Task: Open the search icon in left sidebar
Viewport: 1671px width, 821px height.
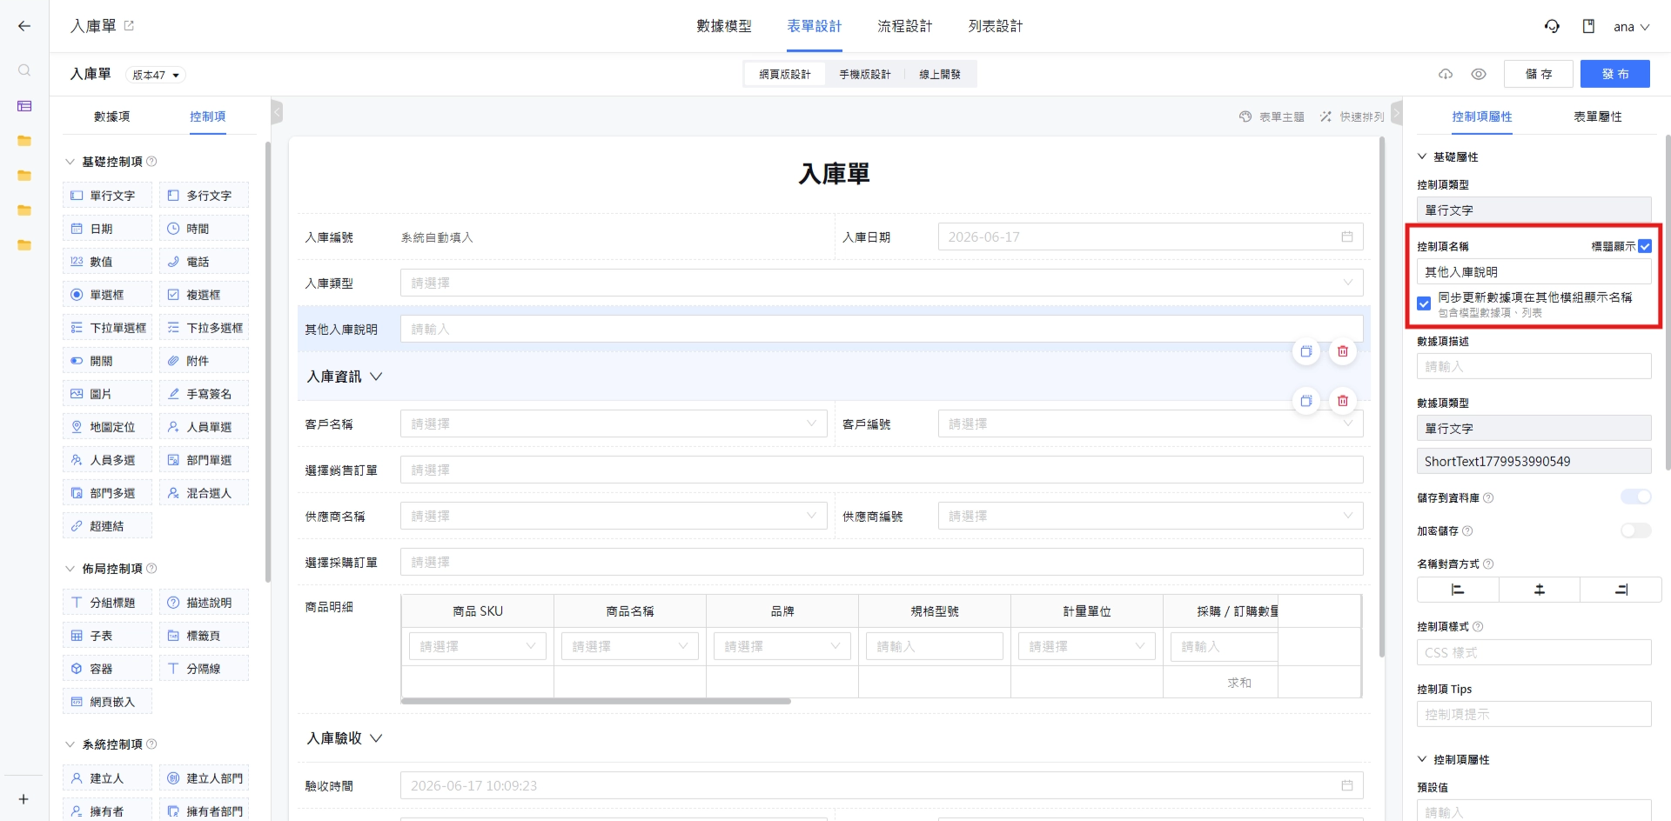Action: pos(24,70)
